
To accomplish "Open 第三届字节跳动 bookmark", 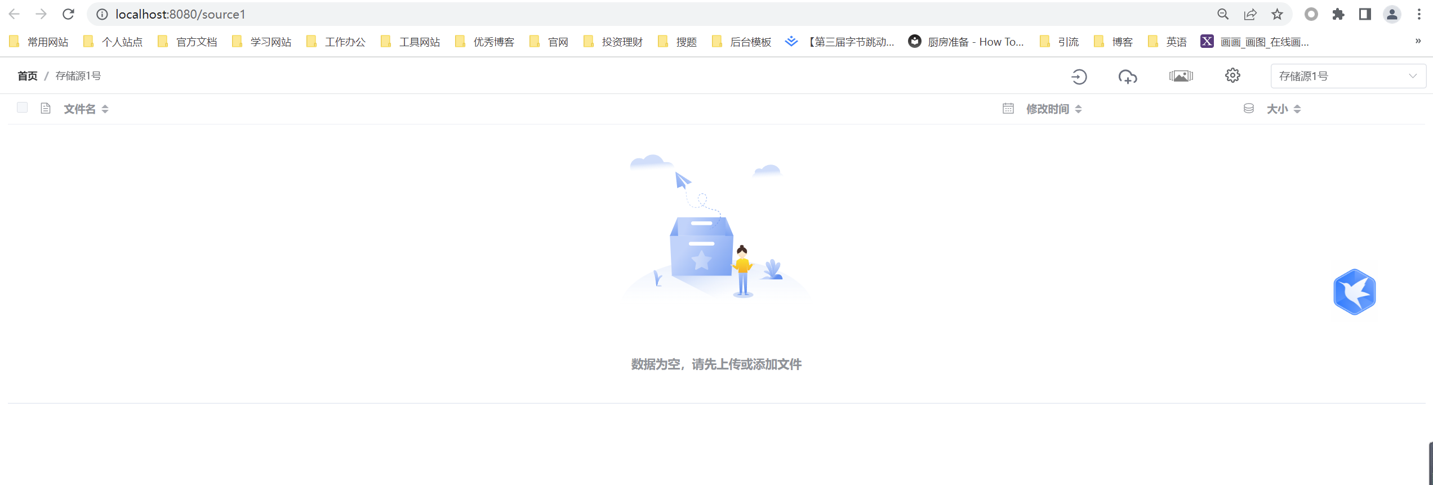I will tap(840, 42).
